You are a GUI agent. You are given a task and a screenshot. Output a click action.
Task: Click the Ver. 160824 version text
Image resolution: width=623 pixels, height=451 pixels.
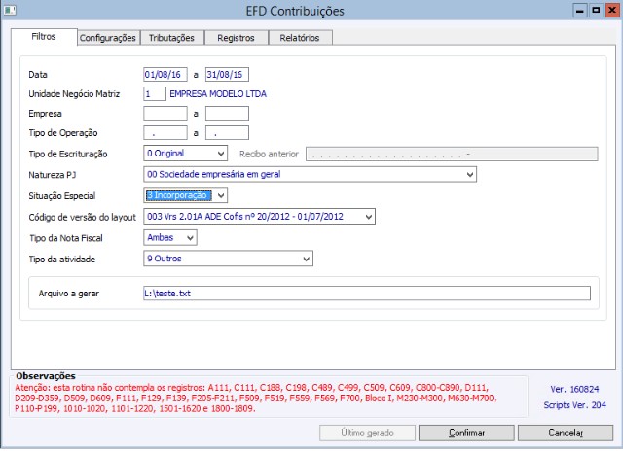pos(574,389)
